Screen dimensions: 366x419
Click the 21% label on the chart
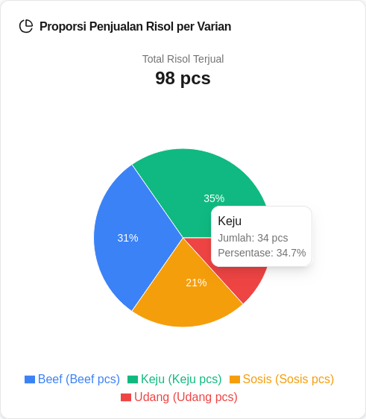pyautogui.click(x=196, y=283)
